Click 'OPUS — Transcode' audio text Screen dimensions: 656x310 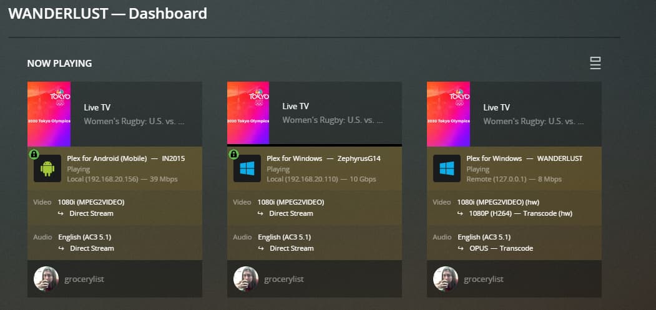(501, 248)
